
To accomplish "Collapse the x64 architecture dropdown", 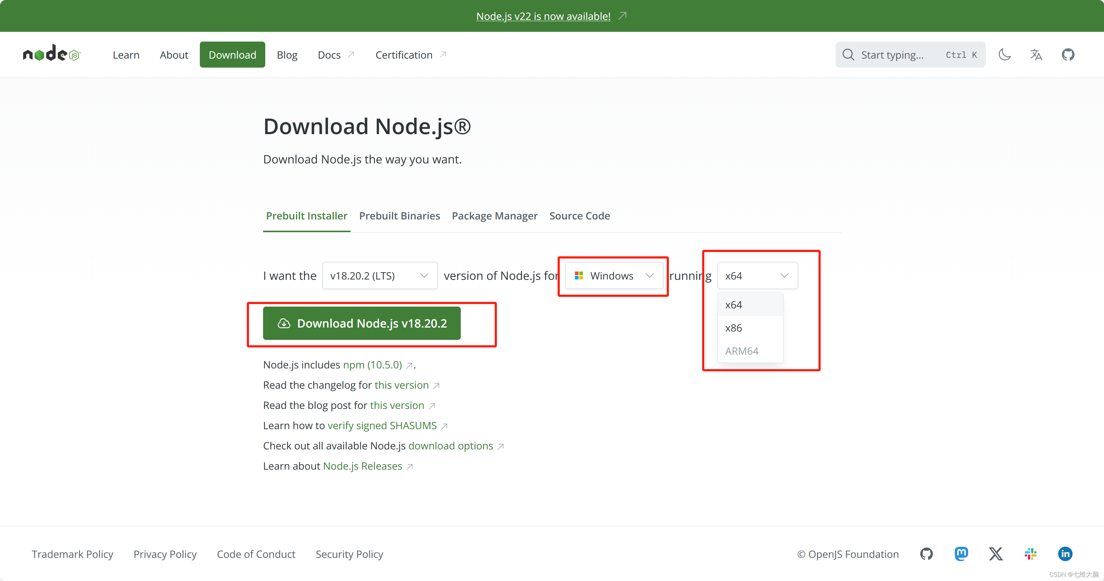I will (757, 275).
